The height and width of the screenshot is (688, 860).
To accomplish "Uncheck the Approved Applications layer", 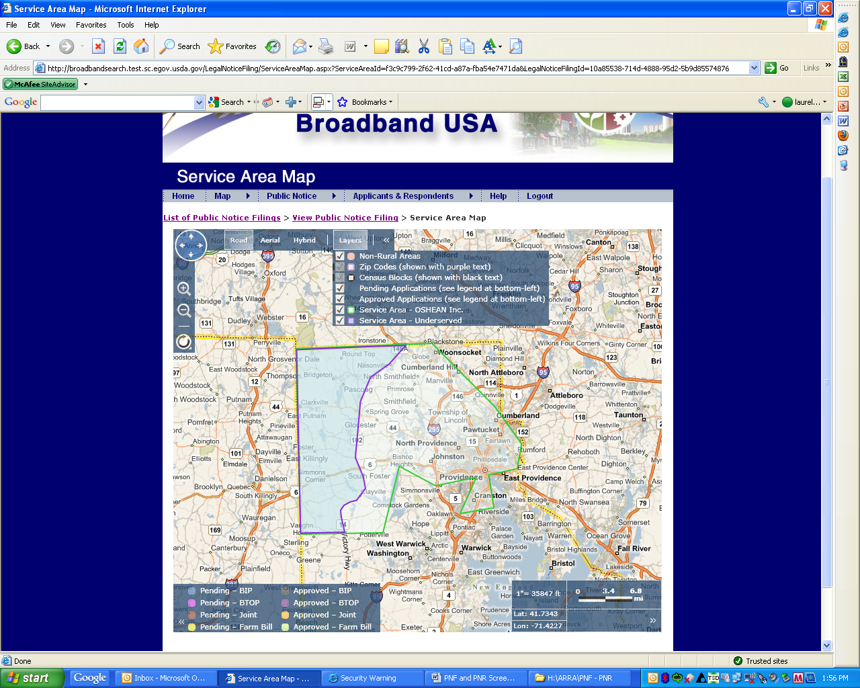I will (340, 299).
